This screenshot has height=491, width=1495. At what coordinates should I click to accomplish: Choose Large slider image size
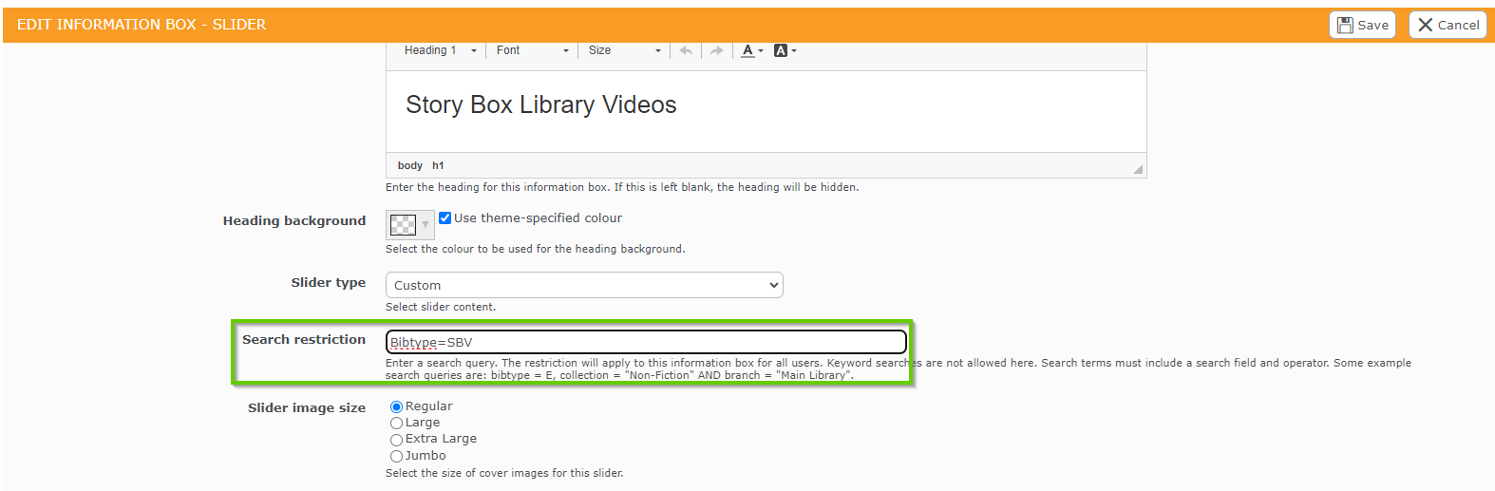pos(397,424)
